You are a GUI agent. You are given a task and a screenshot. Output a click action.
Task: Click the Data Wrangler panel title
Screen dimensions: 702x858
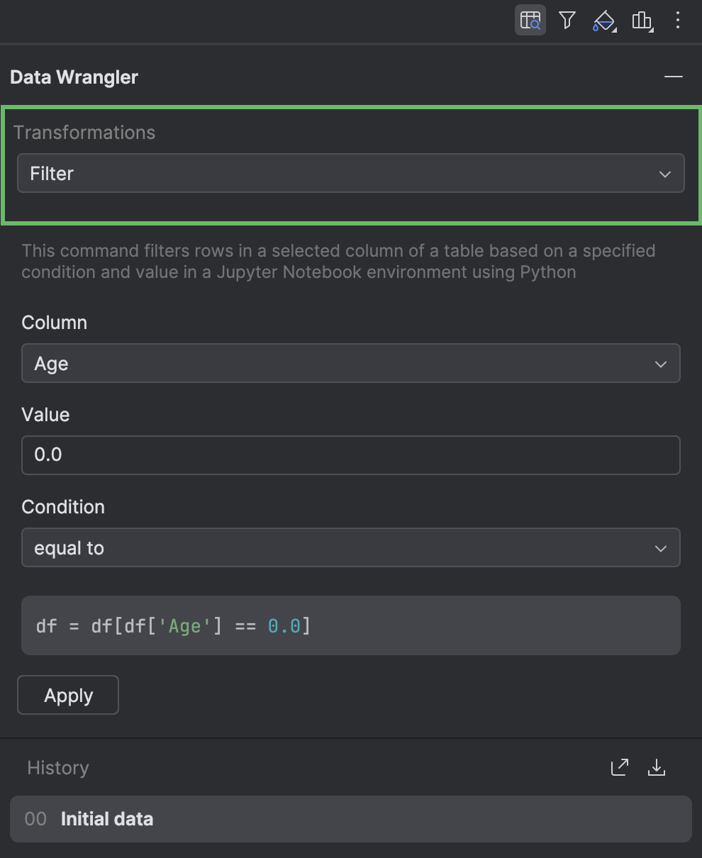point(74,77)
